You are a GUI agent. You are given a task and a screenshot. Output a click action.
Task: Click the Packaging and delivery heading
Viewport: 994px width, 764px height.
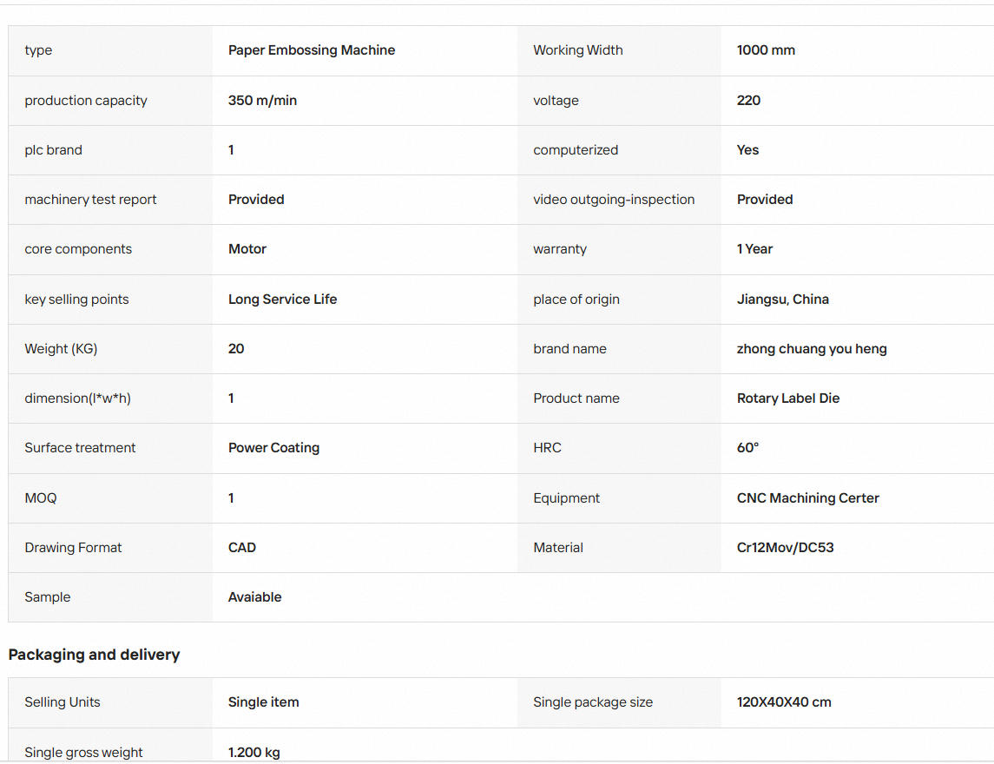(x=94, y=655)
